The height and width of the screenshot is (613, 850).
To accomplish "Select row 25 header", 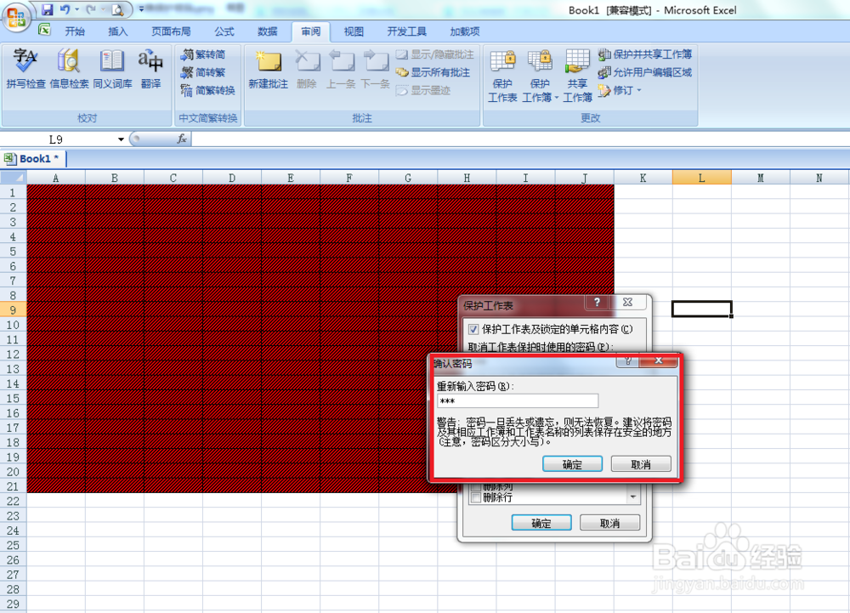I will [x=13, y=545].
